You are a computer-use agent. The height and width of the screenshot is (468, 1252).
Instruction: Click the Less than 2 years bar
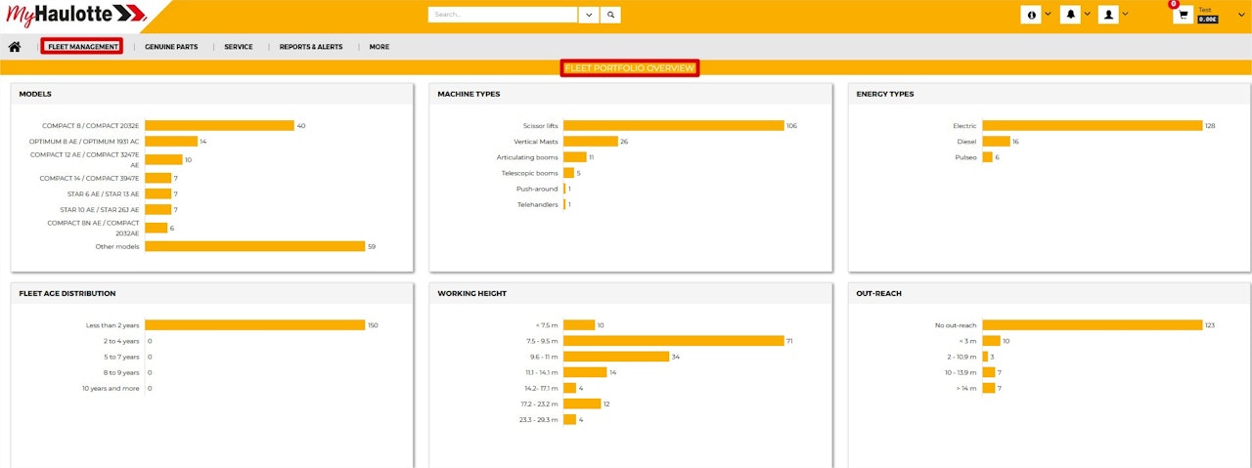(x=254, y=325)
